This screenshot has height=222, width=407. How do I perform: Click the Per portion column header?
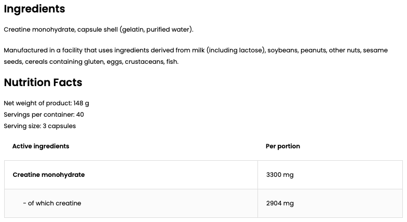tap(283, 146)
